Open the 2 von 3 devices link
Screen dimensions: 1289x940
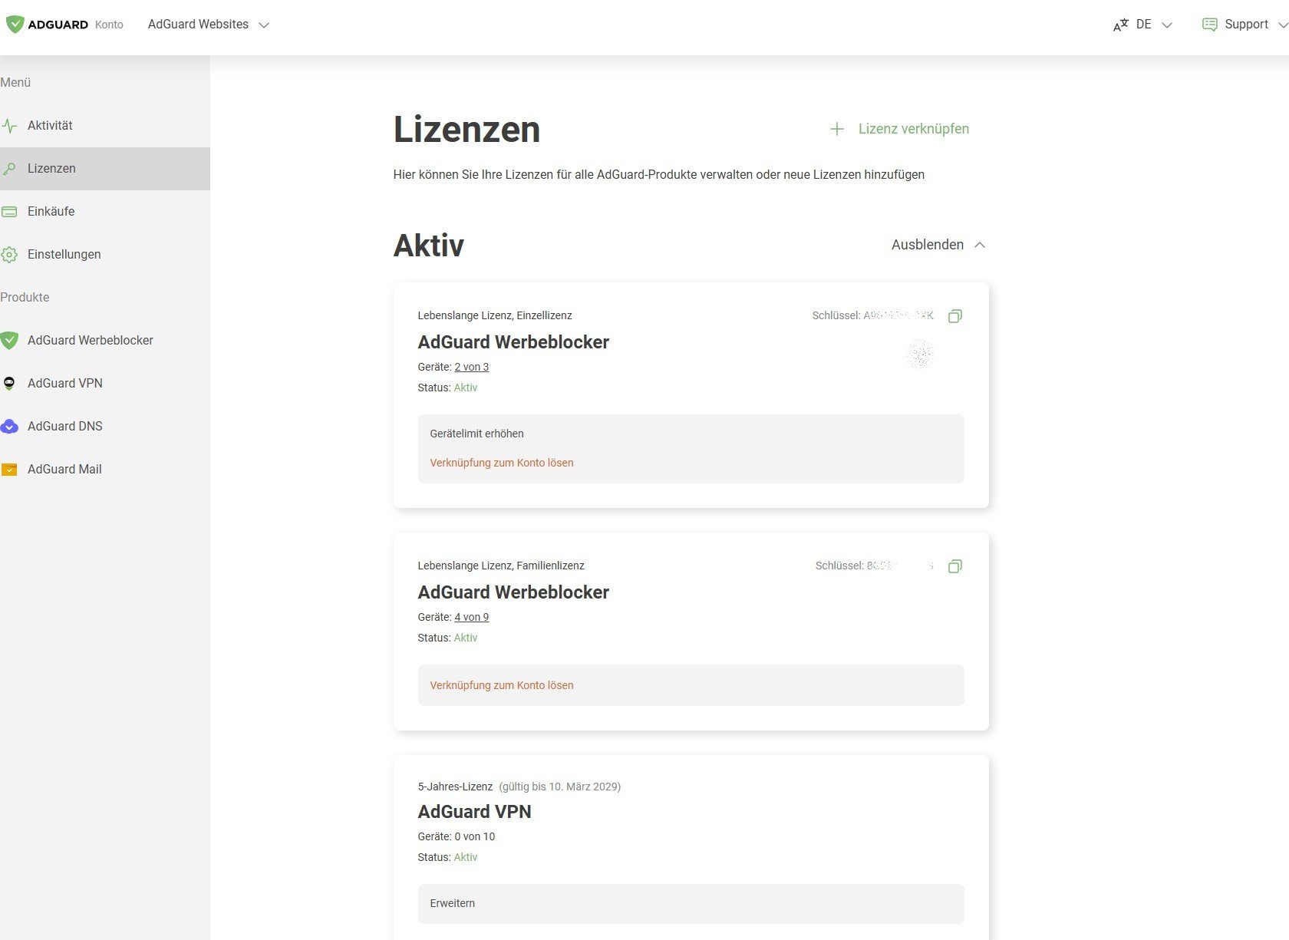[x=471, y=367]
